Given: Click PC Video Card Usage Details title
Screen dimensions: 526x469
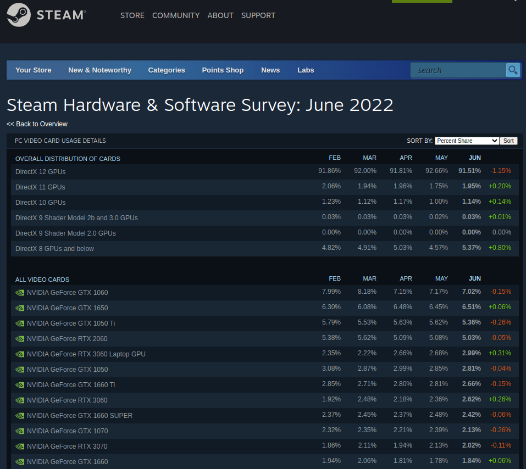Looking at the screenshot, I should (x=60, y=141).
